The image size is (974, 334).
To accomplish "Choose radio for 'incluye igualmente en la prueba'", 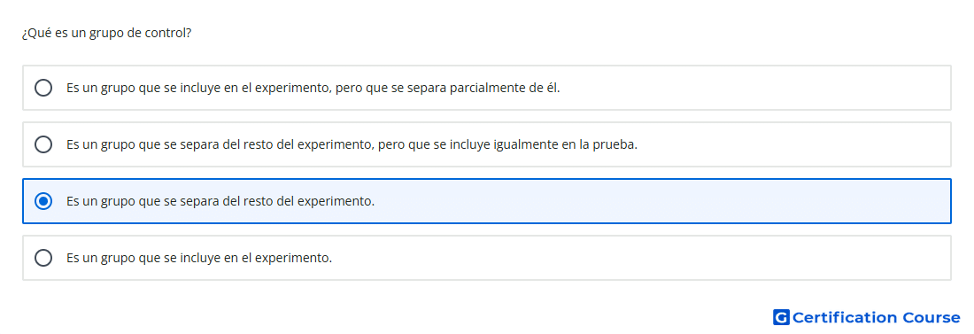I will 43,144.
